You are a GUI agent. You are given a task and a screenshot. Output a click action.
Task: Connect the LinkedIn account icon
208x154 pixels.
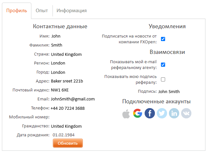click(174, 113)
